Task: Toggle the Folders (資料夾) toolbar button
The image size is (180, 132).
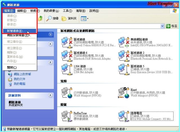Action: [x=69, y=18]
